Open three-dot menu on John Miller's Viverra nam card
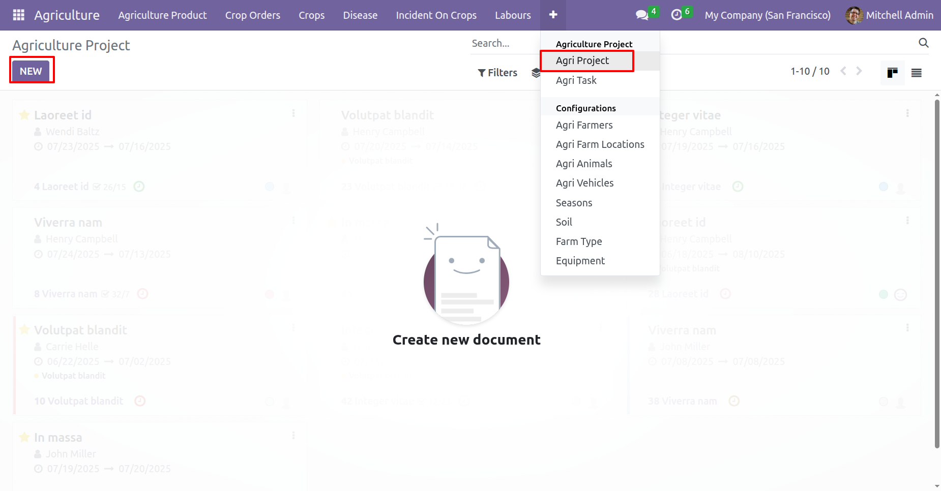This screenshot has width=941, height=491. [907, 328]
